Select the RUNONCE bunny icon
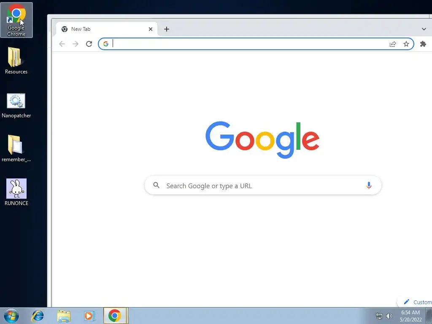Viewport: 432px width, 324px height. pyautogui.click(x=16, y=192)
